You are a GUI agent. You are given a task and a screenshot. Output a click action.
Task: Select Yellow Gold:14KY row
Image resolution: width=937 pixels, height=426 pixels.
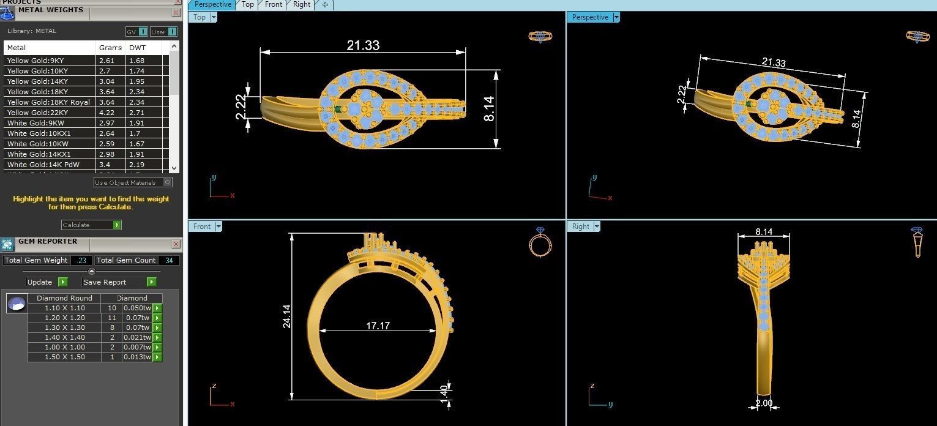point(86,81)
